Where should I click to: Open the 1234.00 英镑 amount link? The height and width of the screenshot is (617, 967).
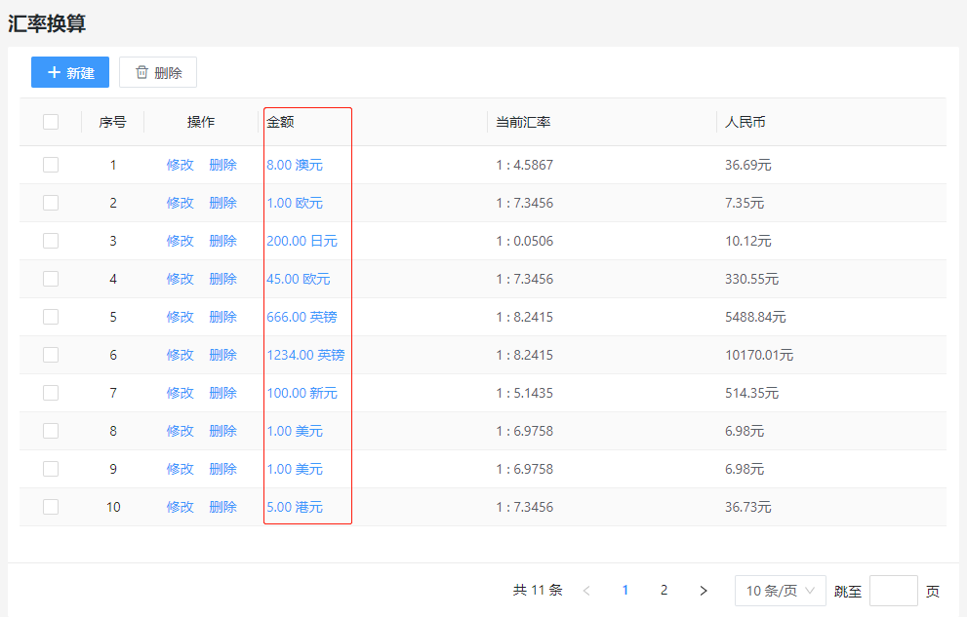click(305, 355)
